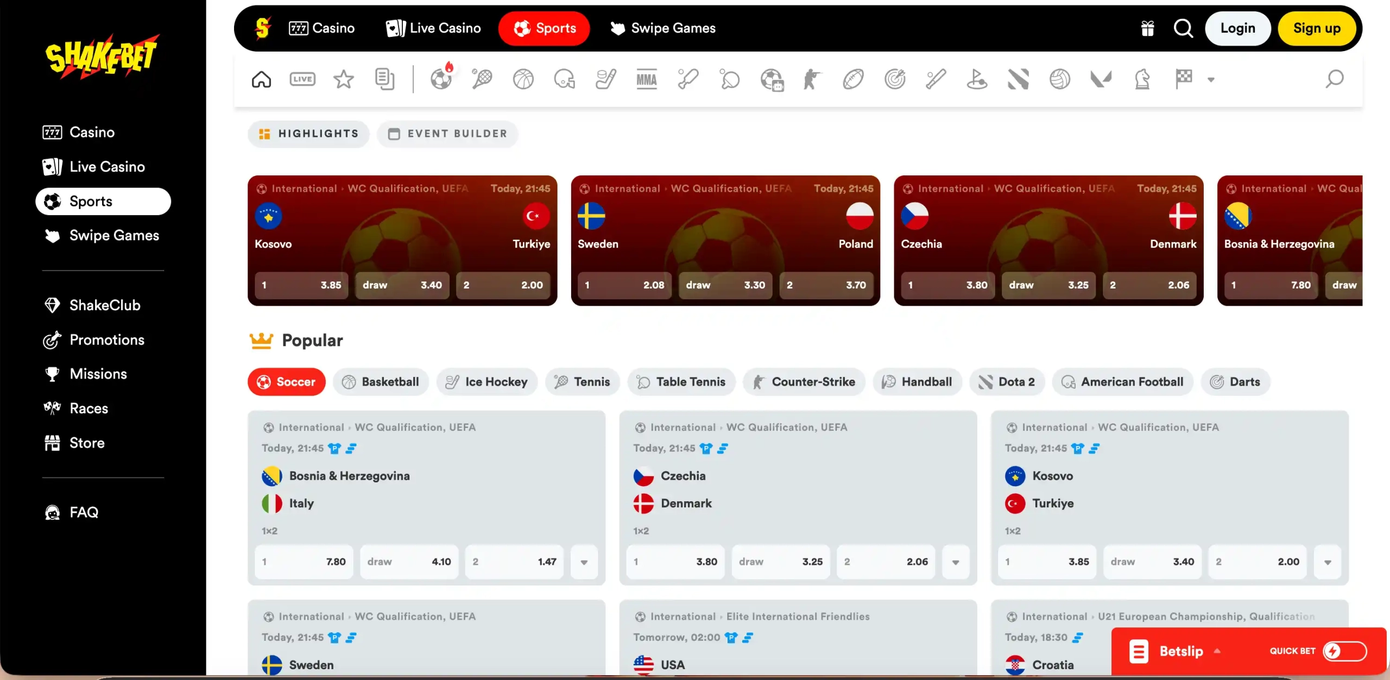
Task: Select the Dota 2 icon in sports bar
Action: 1018,79
